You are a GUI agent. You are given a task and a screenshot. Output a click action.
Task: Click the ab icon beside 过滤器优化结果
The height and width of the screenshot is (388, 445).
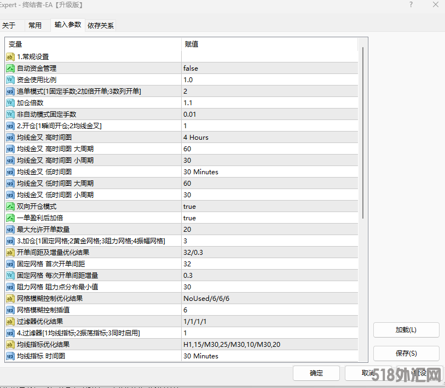click(10, 322)
